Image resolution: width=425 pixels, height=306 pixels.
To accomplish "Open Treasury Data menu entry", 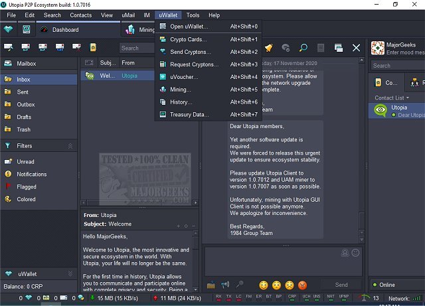I will (x=208, y=114).
